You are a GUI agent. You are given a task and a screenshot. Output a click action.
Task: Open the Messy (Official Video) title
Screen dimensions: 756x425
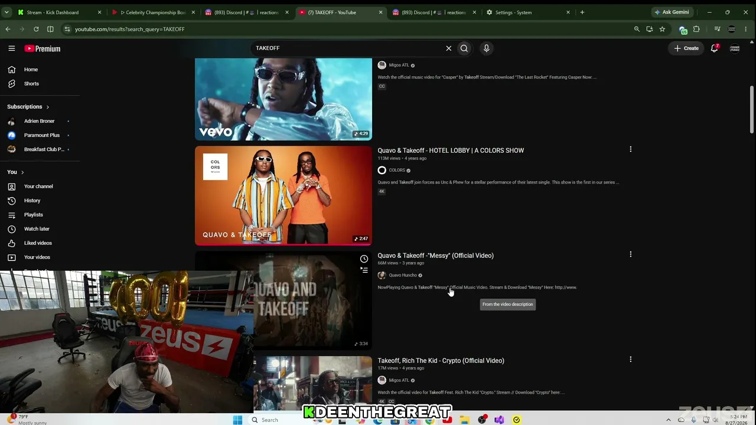pos(435,256)
